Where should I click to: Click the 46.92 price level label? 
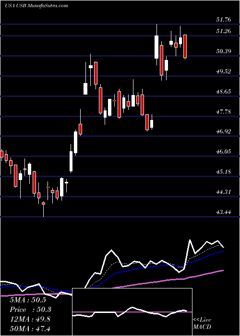pos(224,132)
